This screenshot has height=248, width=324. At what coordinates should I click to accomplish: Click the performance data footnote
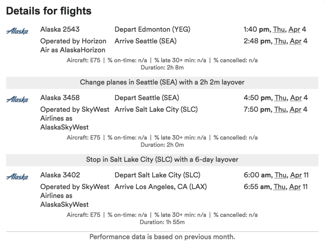162,237
